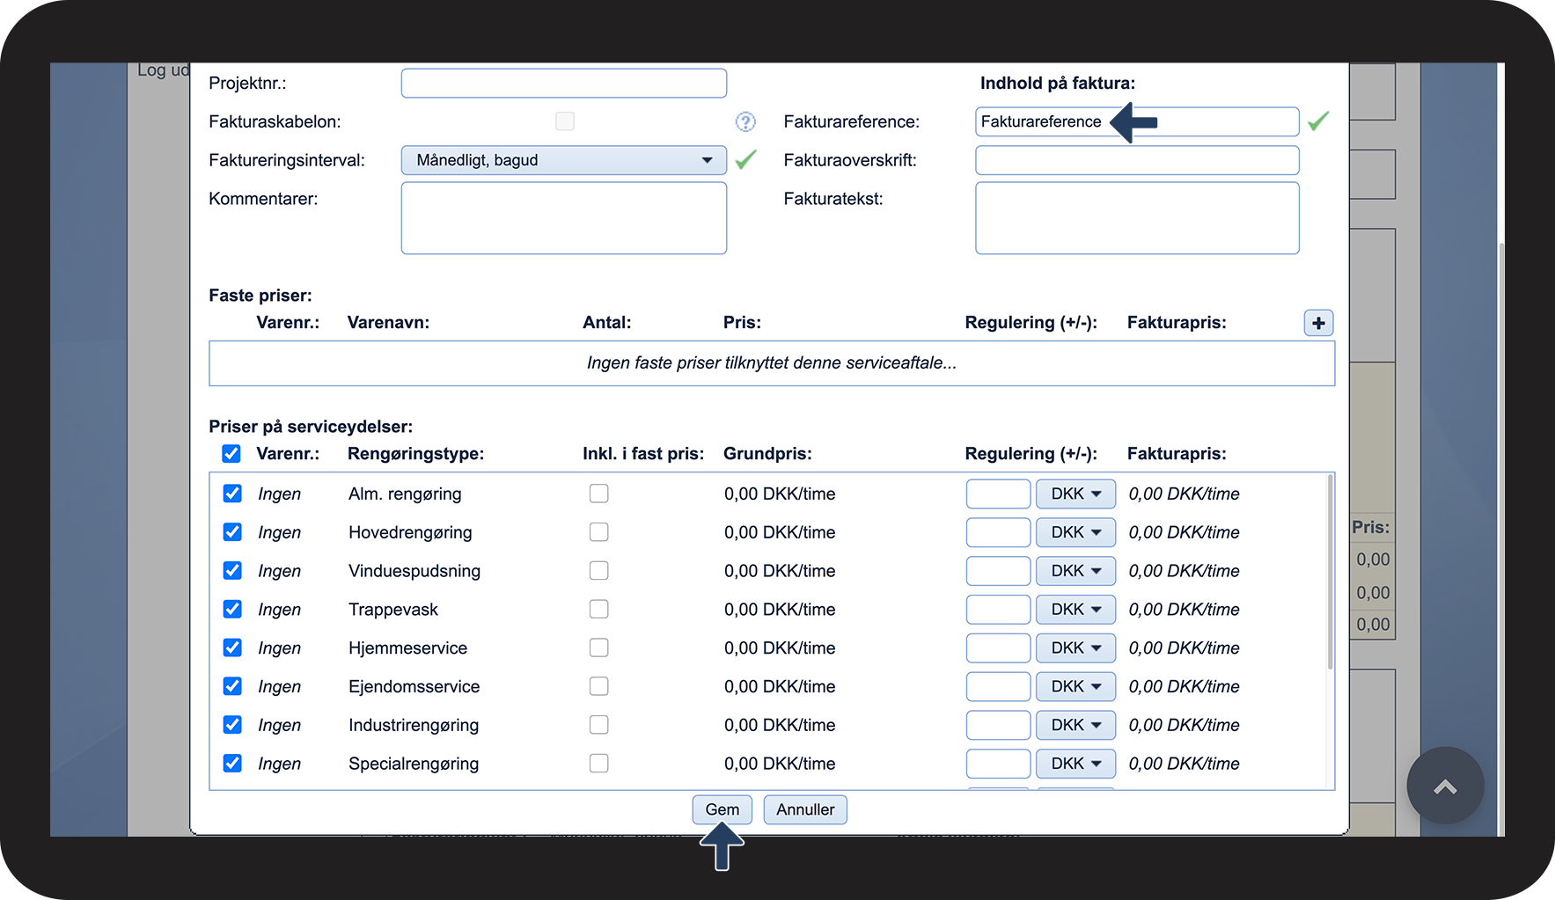The width and height of the screenshot is (1555, 900).
Task: Click the Regulering field for Ejendomsservice
Action: pyautogui.click(x=997, y=686)
